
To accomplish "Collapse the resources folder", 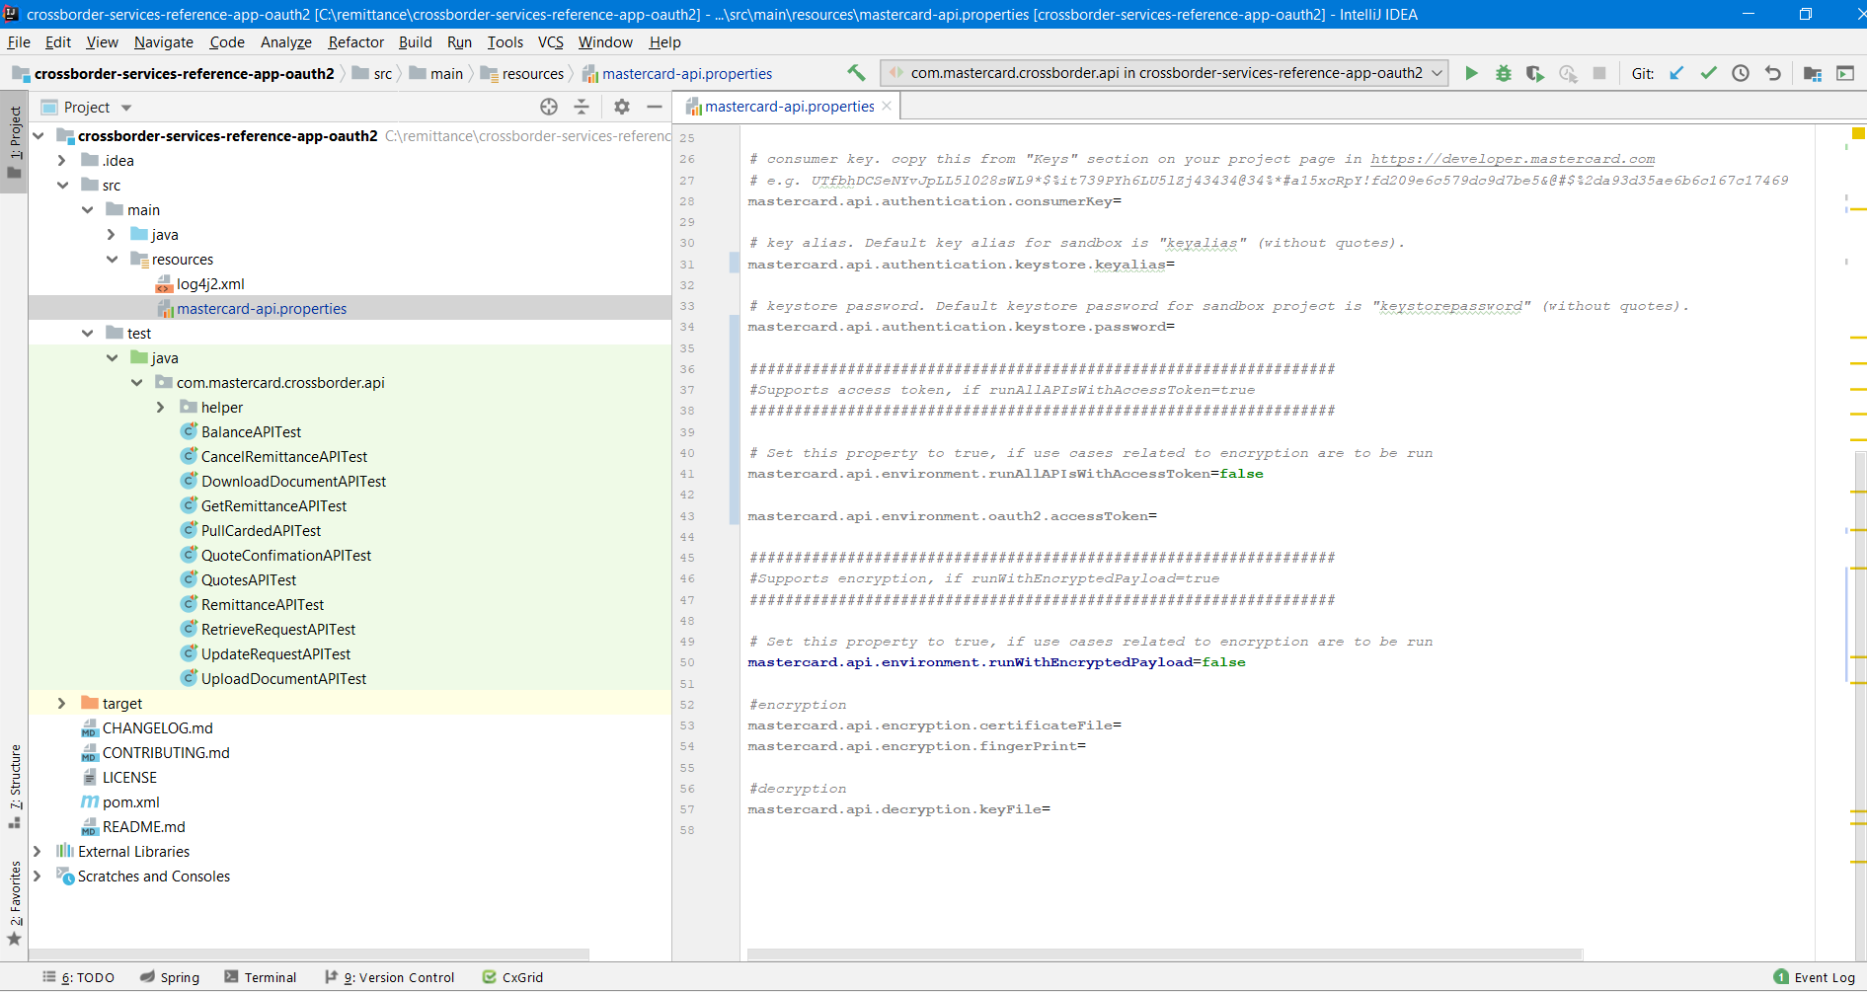I will (x=112, y=259).
